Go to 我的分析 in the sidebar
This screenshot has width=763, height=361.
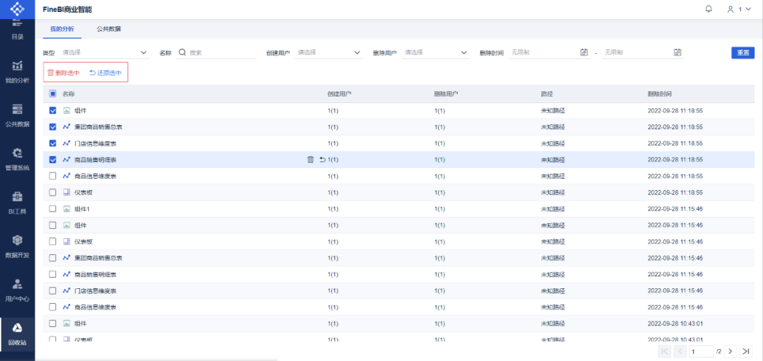coord(17,71)
